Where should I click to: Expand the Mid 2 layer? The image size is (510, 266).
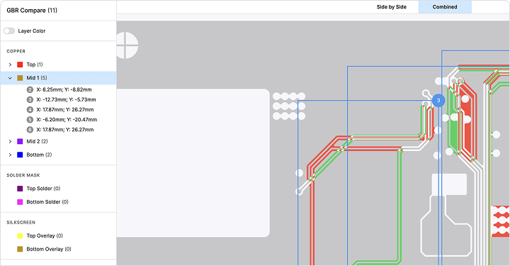tap(10, 141)
